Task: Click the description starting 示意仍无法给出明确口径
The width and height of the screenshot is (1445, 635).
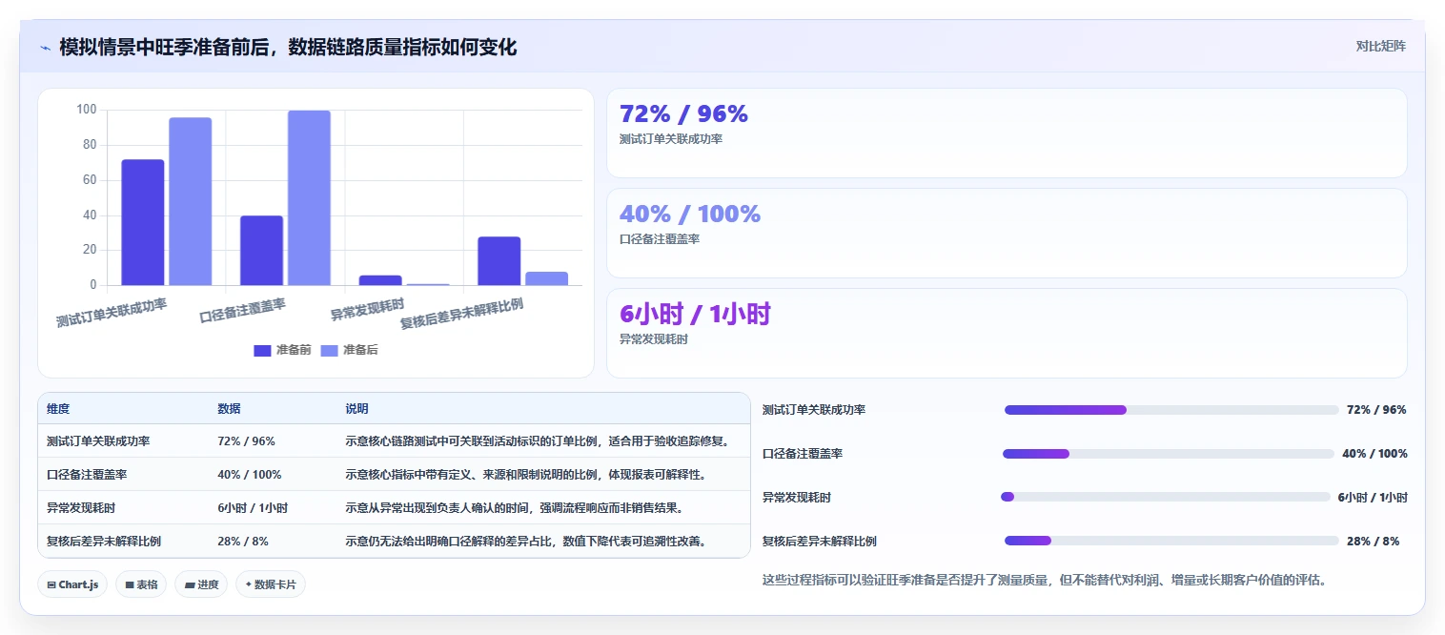Action: (526, 542)
